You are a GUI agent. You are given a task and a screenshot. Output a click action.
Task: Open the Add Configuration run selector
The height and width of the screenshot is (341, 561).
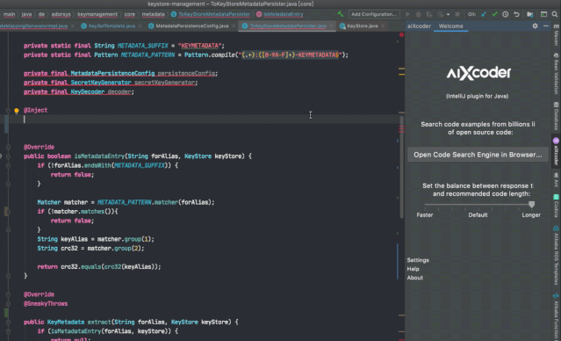pyautogui.click(x=374, y=14)
